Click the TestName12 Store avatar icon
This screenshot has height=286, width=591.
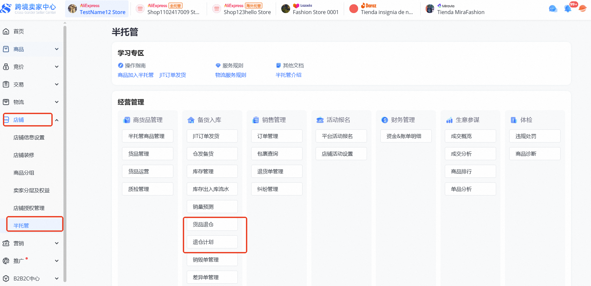point(72,9)
